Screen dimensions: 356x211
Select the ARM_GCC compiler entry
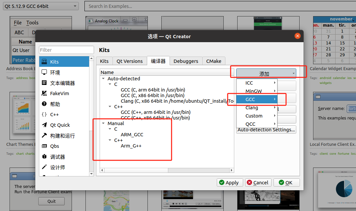click(x=132, y=135)
